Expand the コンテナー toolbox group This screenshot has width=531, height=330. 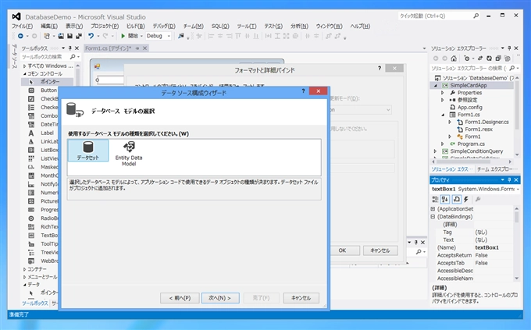tap(24, 269)
